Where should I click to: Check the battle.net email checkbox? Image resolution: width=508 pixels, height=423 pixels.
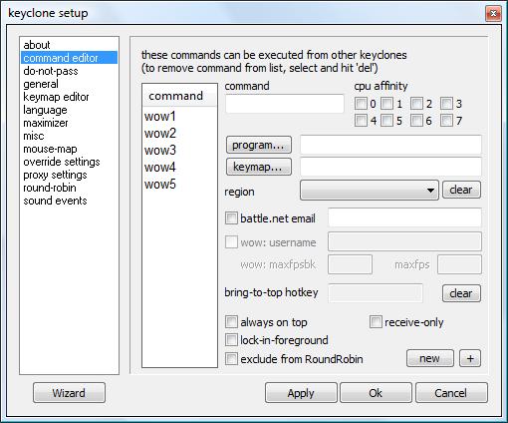click(231, 218)
